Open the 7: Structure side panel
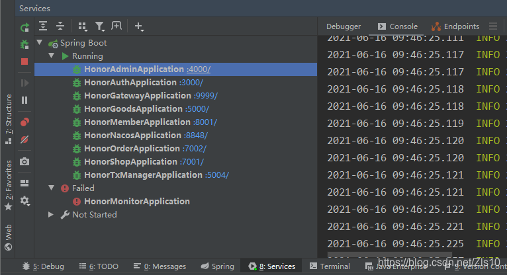507x275 pixels. click(x=9, y=119)
